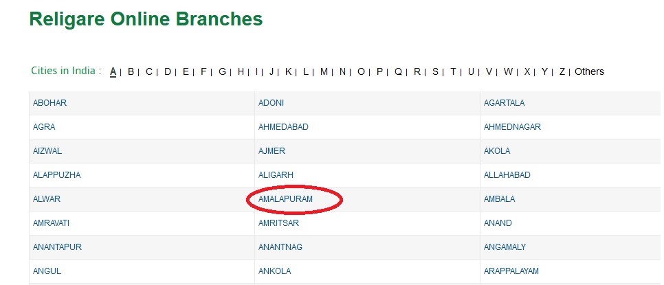Choose the AMBALA city link
The image size is (664, 285).
pos(499,199)
